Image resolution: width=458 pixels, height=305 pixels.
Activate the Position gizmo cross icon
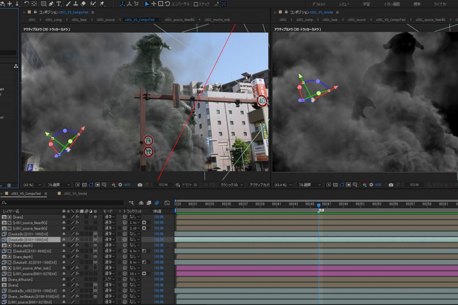click(154, 4)
